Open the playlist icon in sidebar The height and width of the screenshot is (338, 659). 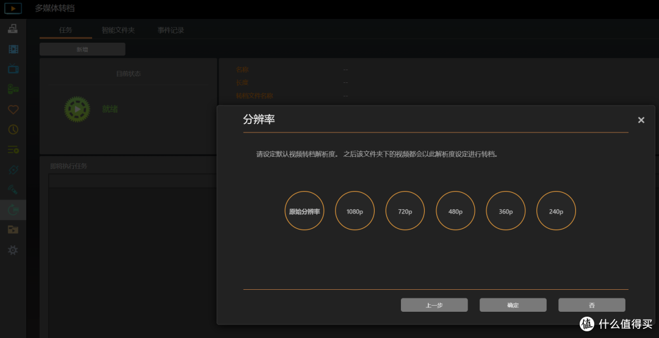pos(13,149)
